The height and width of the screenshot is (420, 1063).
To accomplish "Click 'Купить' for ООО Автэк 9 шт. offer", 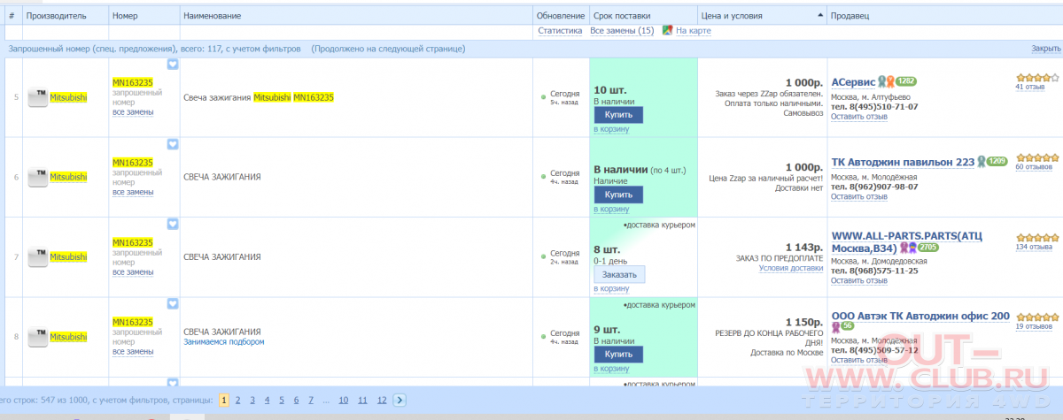I will (618, 354).
